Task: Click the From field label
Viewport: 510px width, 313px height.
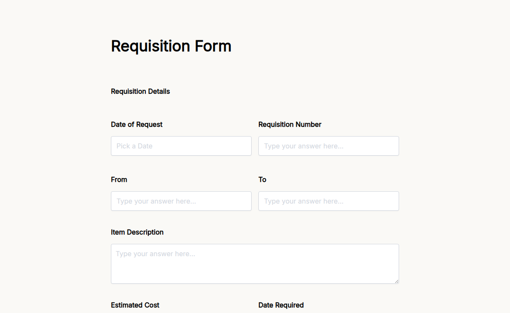Action: point(119,179)
